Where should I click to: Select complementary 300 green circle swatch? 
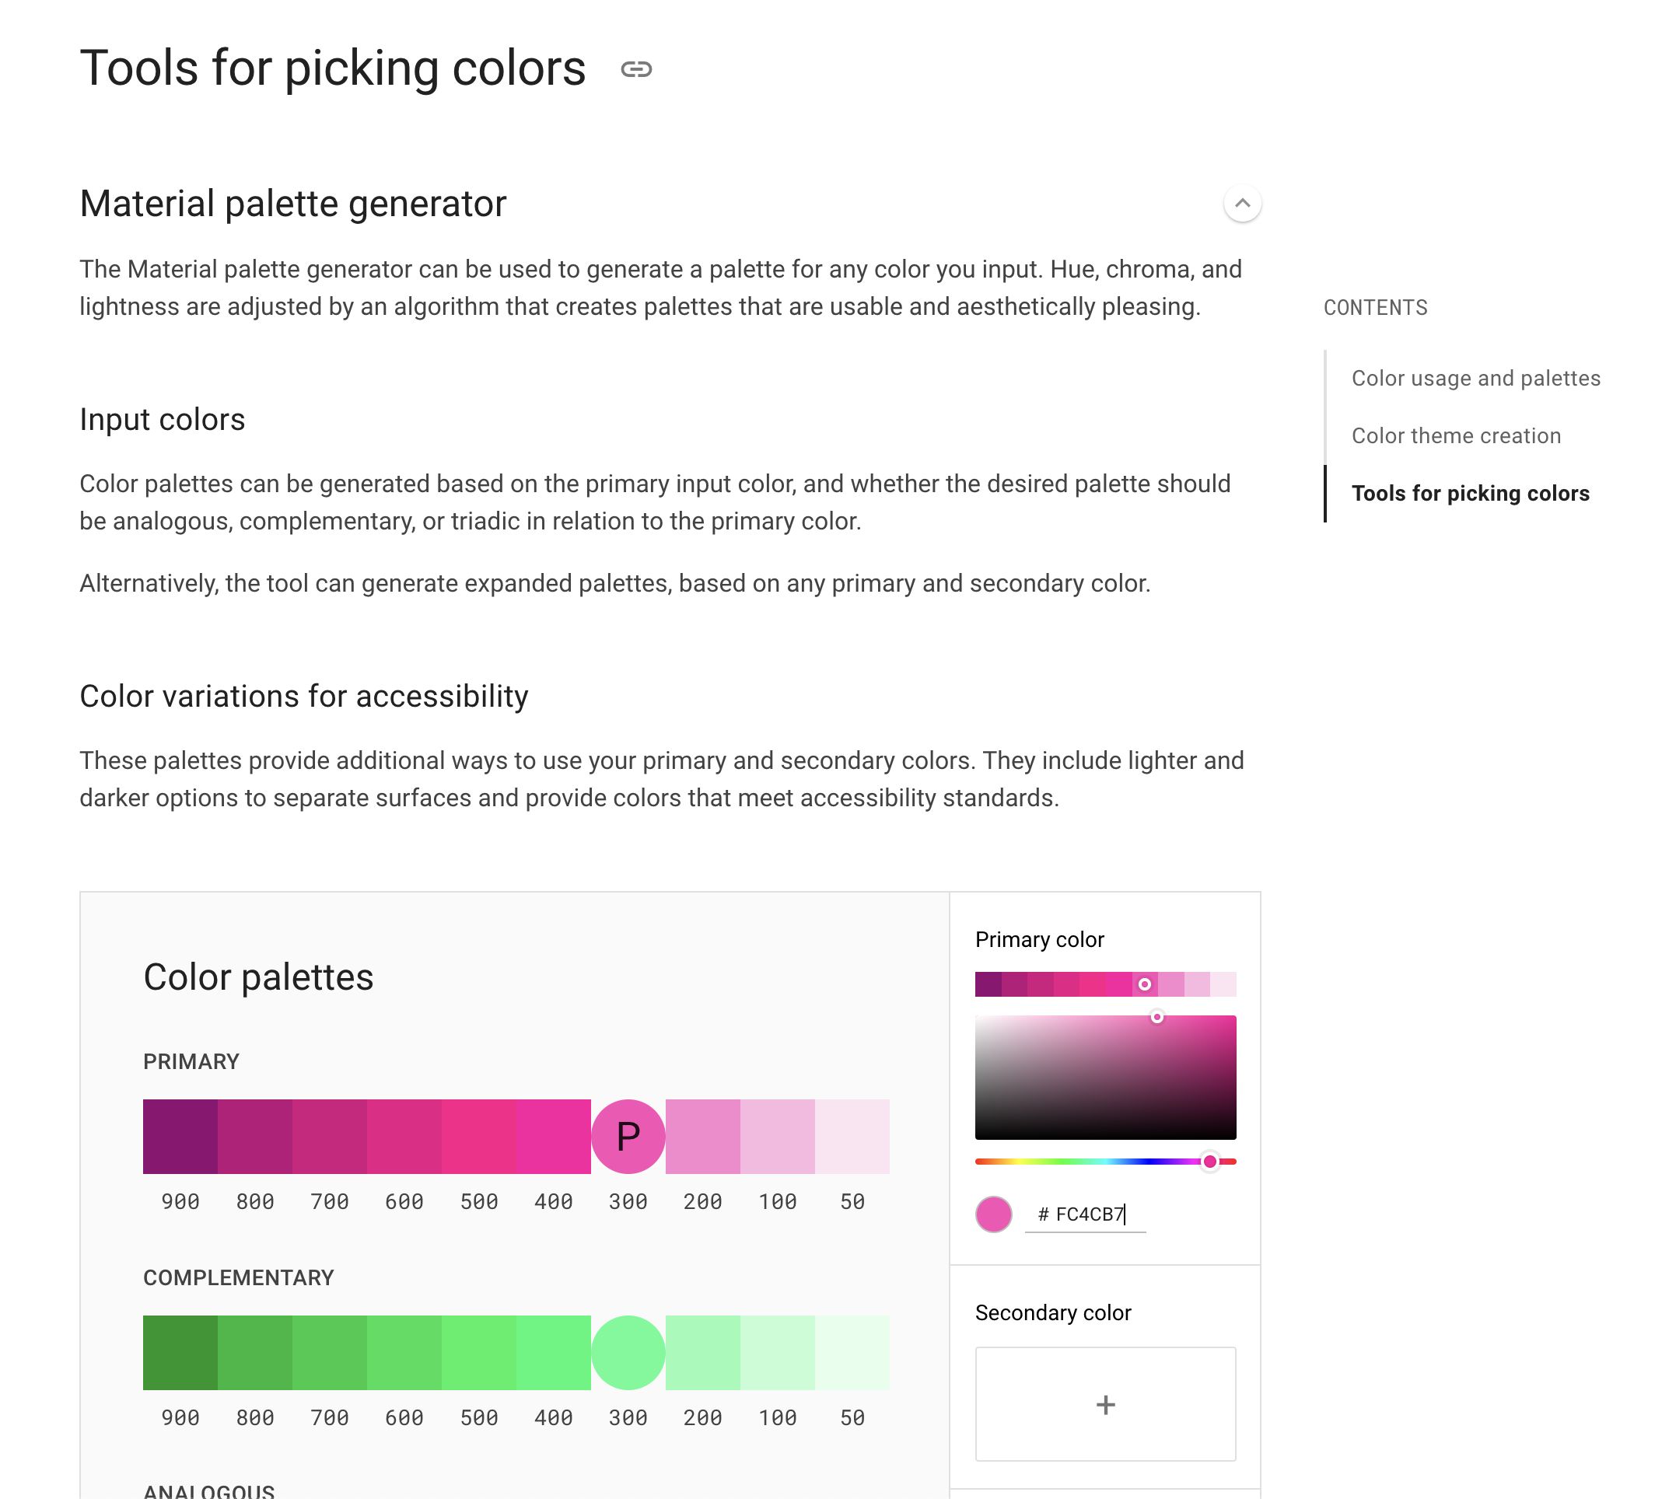click(x=628, y=1352)
